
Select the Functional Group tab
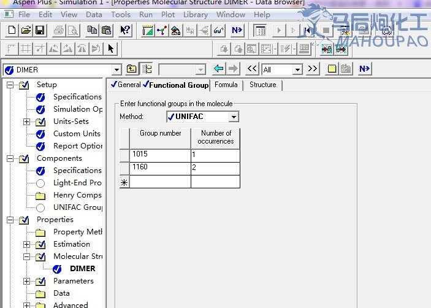pyautogui.click(x=176, y=85)
